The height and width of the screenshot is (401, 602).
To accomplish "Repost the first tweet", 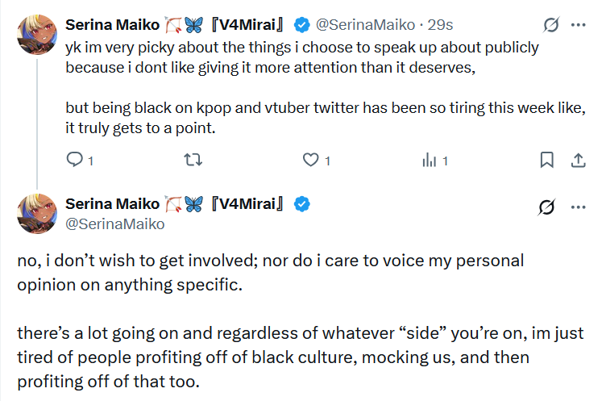I will (x=193, y=160).
